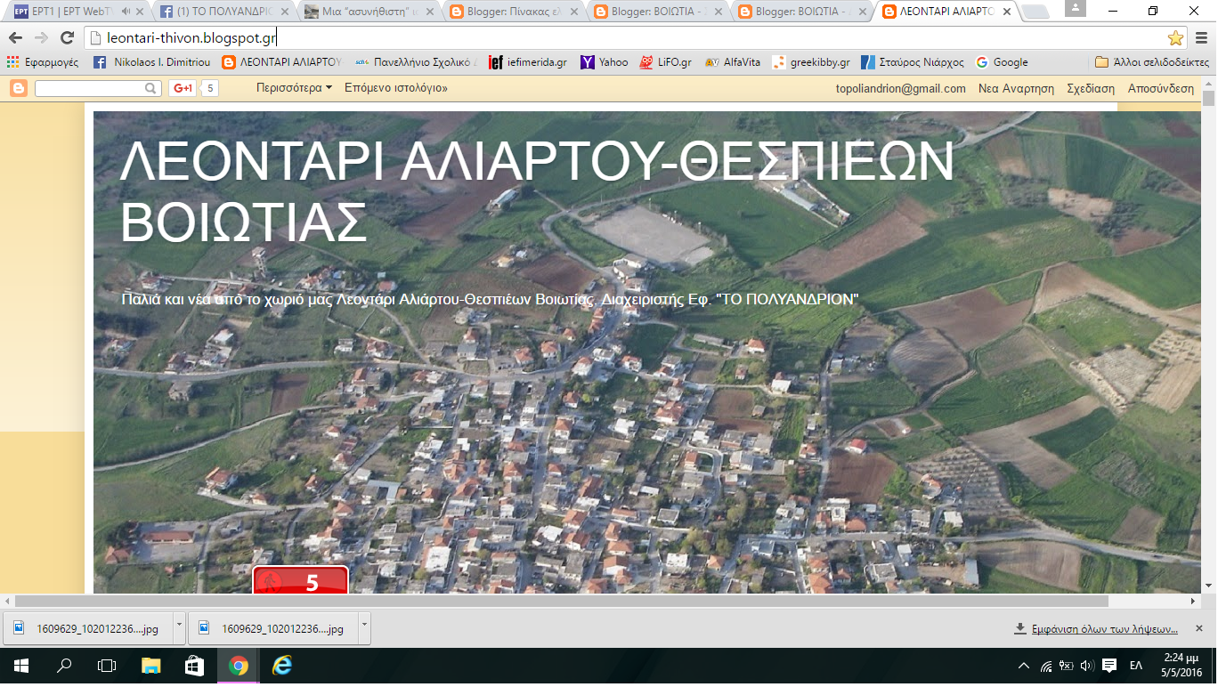The height and width of the screenshot is (687, 1218).
Task: Open the Σχεδίαση design link
Action: point(1091,88)
